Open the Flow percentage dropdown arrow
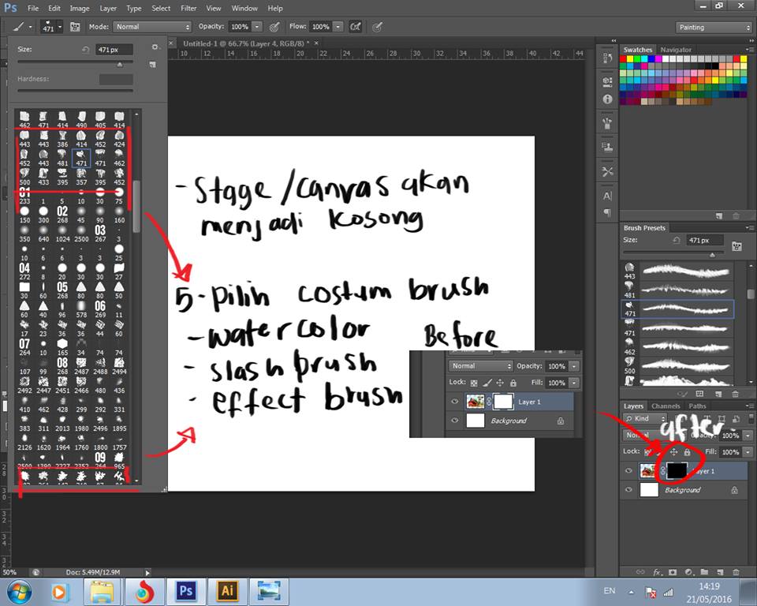 pos(338,26)
